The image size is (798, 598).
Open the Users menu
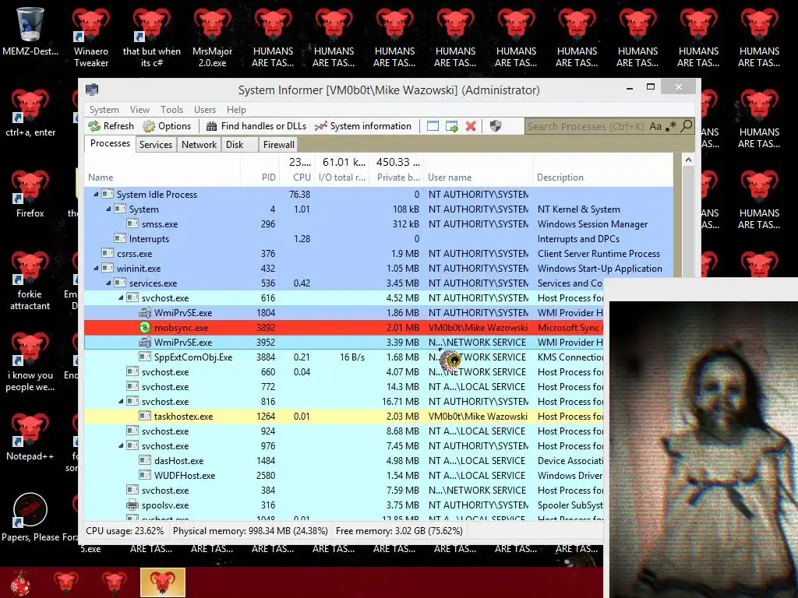205,109
